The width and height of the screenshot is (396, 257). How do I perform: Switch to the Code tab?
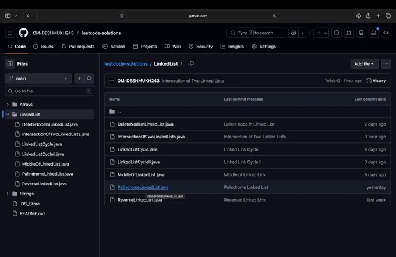[17, 47]
